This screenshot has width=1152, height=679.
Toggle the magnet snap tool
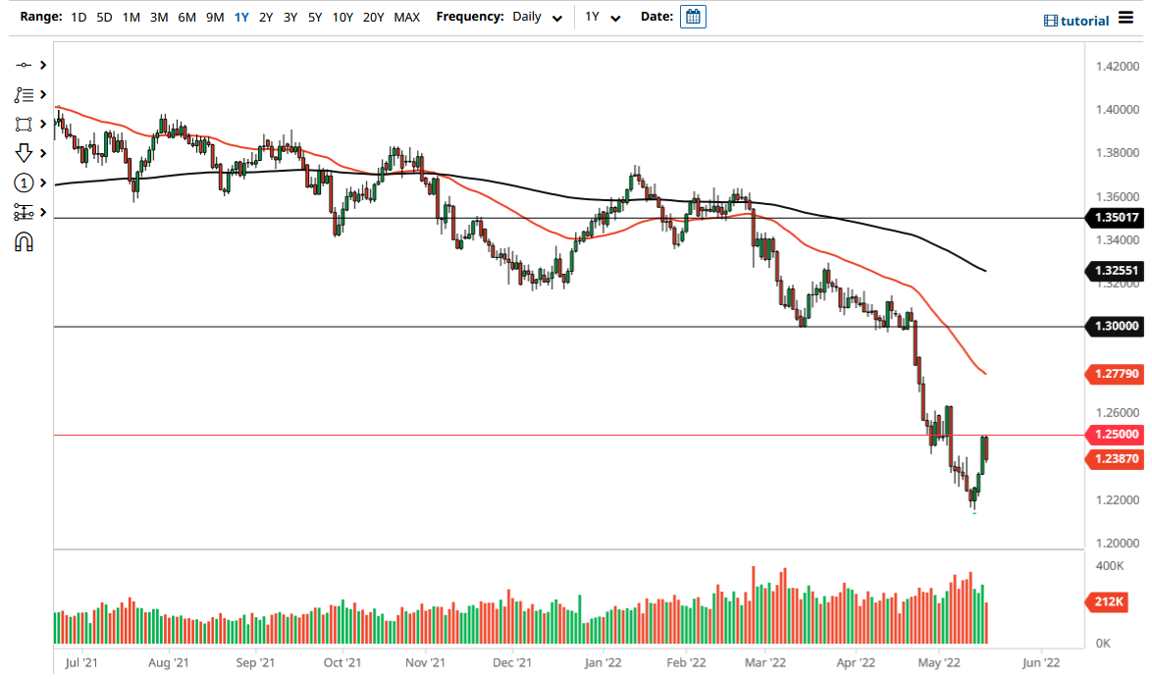pos(24,241)
